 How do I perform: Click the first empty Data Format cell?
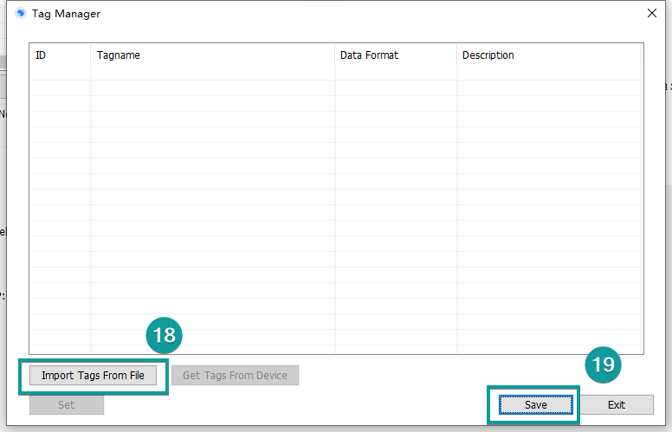[x=395, y=74]
